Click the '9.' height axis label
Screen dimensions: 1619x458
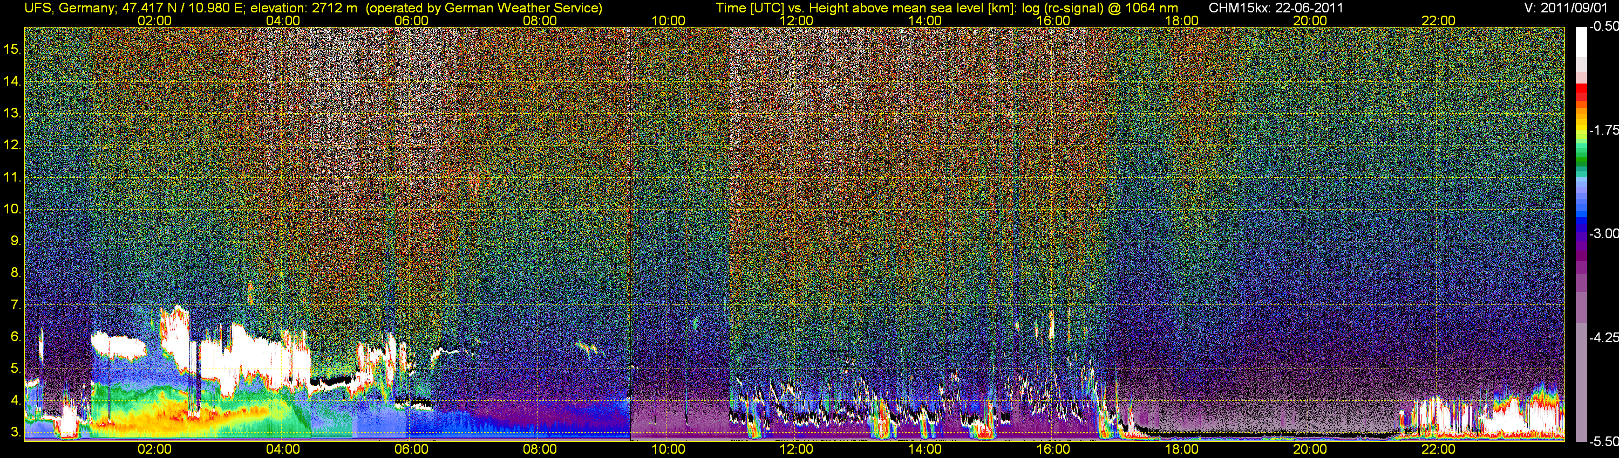pos(16,240)
